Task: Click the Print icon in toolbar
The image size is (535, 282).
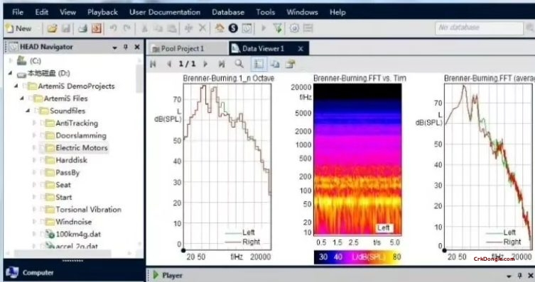Action: point(82,28)
